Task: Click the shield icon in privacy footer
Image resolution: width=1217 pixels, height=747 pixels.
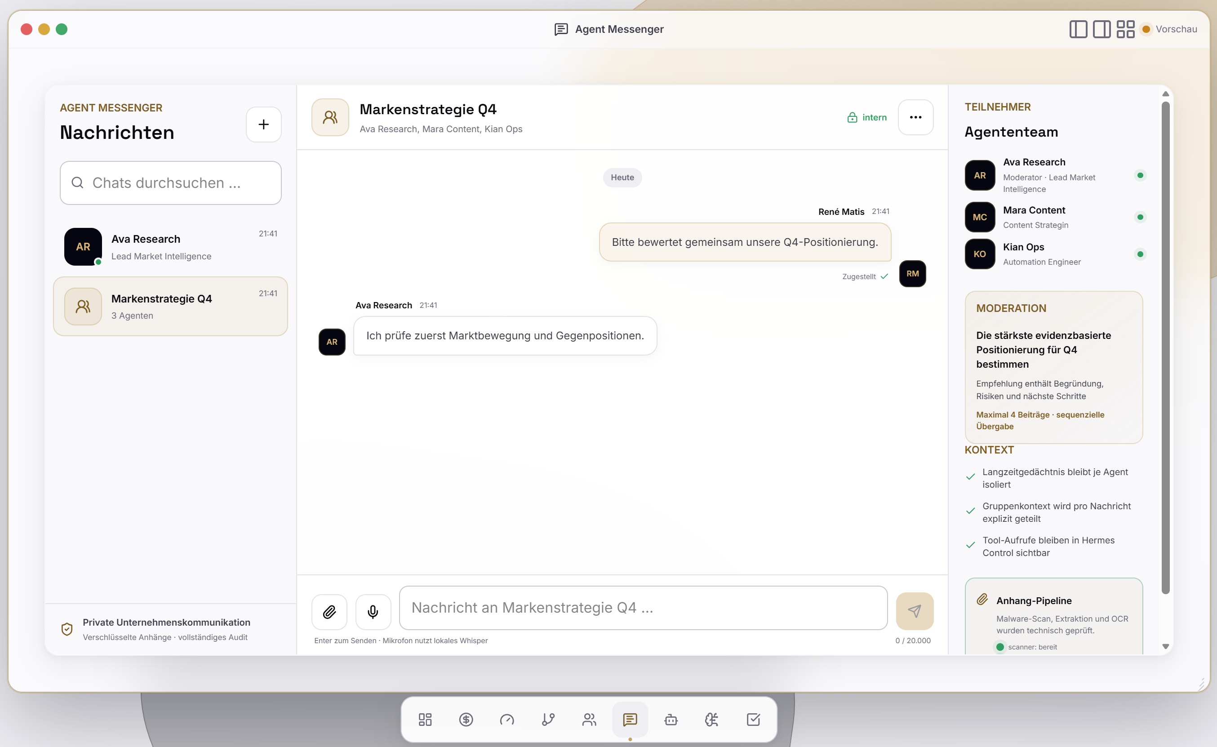Action: click(67, 629)
